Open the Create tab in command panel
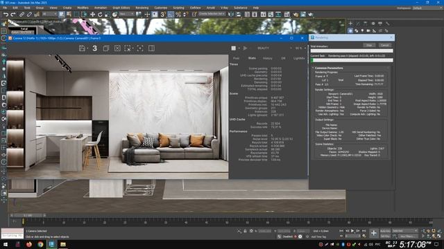 350,24
